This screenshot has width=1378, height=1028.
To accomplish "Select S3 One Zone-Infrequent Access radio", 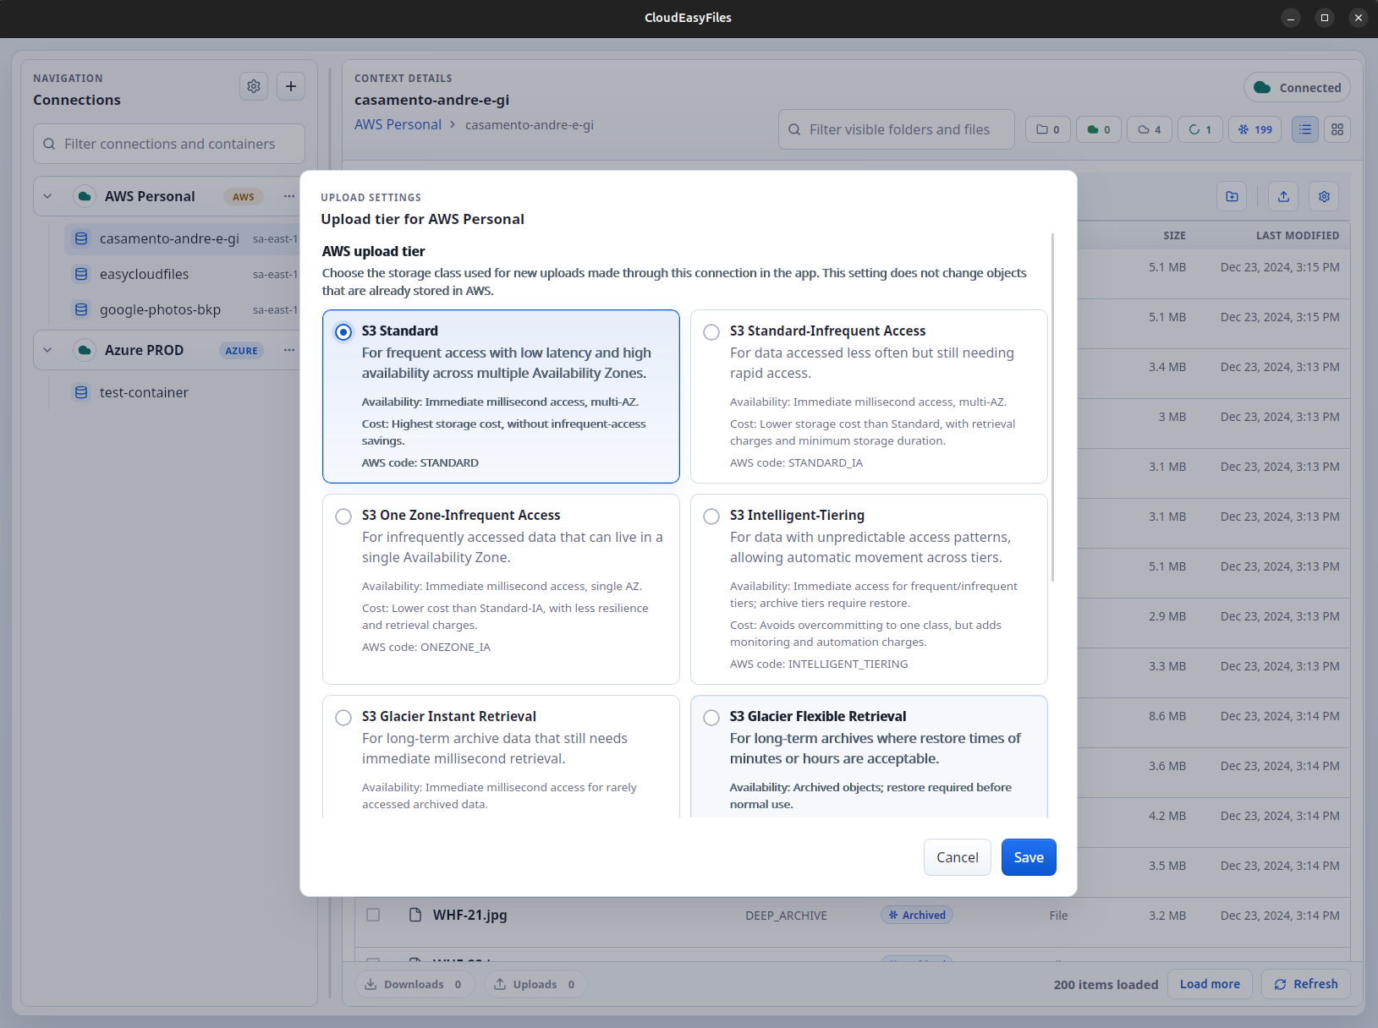I will (343, 517).
